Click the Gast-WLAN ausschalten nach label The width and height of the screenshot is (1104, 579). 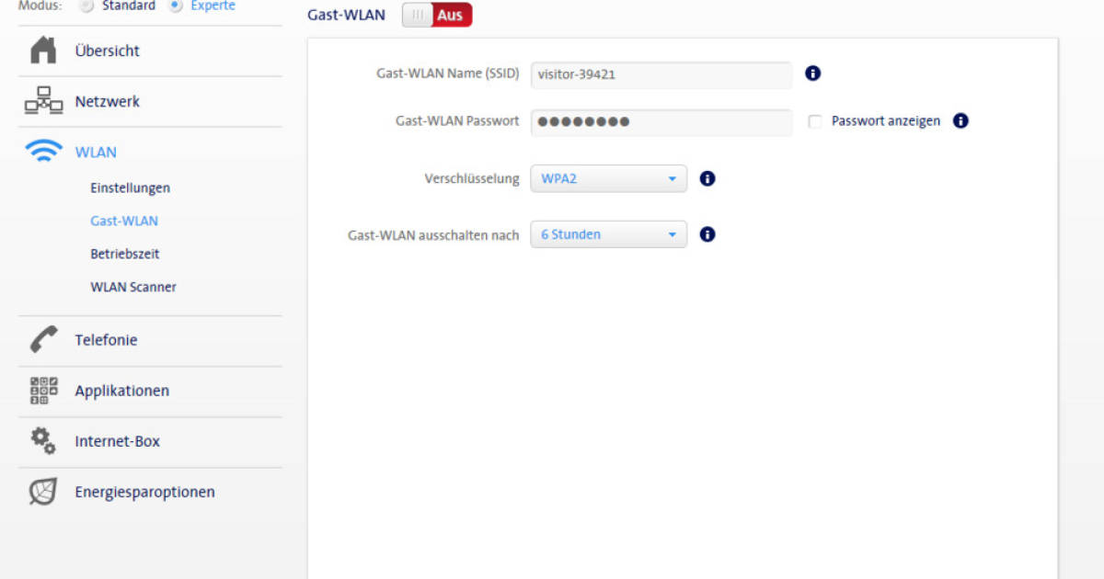[x=433, y=235]
